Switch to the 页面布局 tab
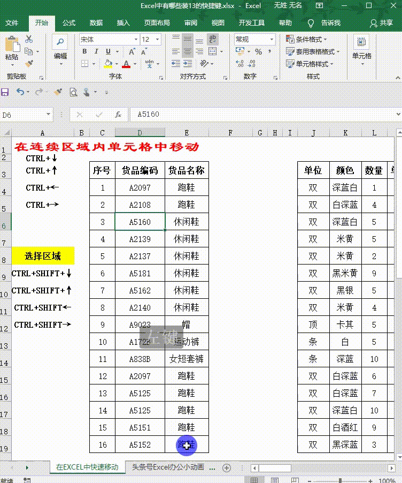 point(157,23)
